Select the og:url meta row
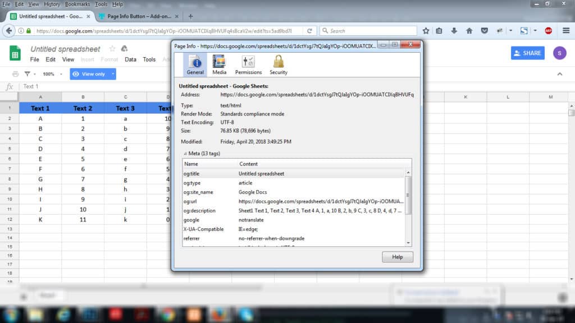 coord(293,201)
